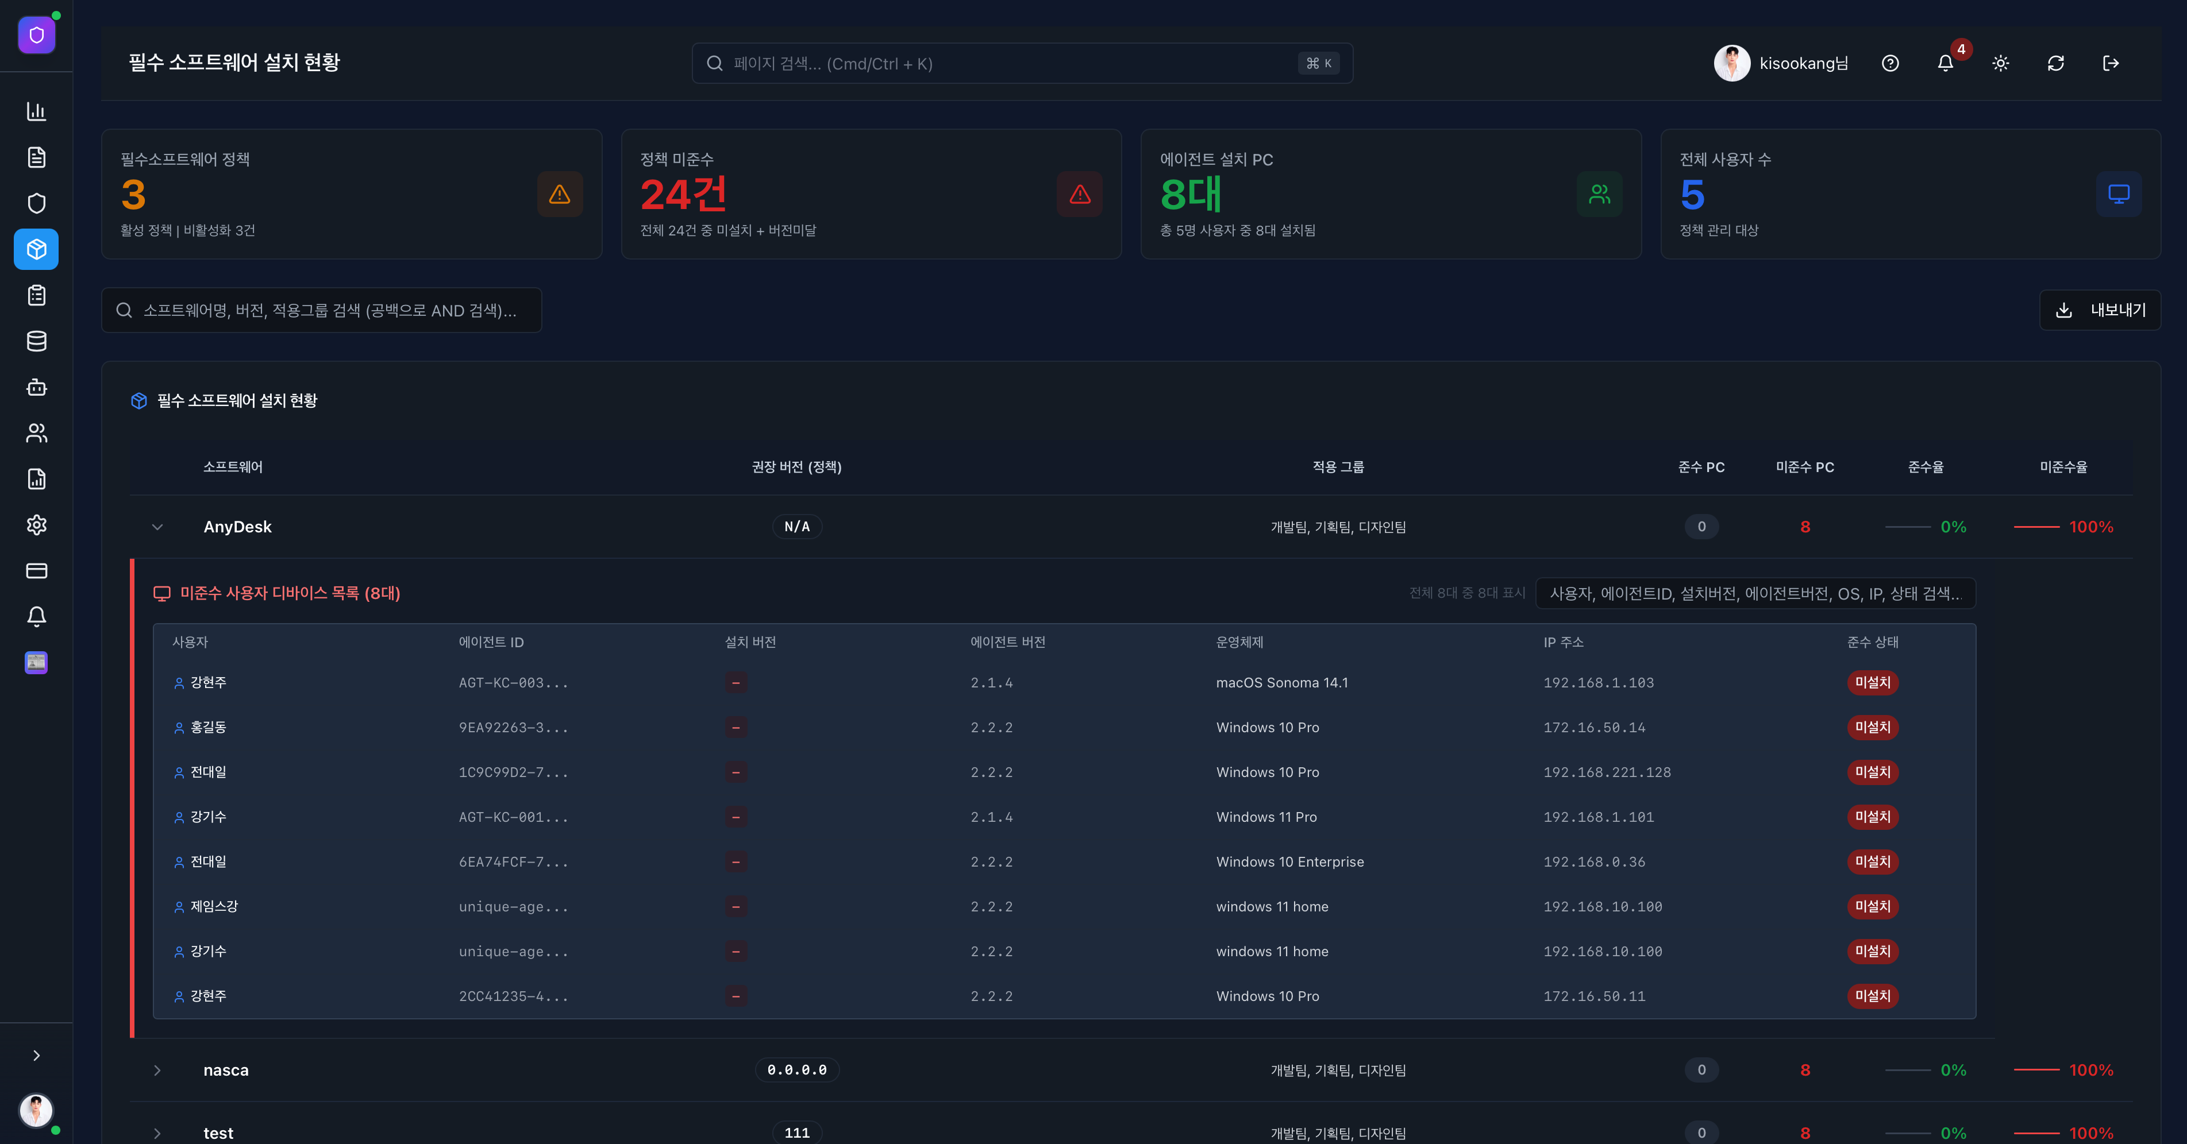The width and height of the screenshot is (2187, 1144).
Task: Click the kisookang님 profile in header
Action: click(x=1781, y=63)
